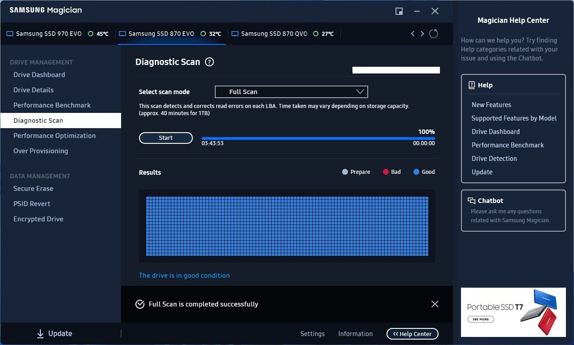Open Drive Dashboard help link
The width and height of the screenshot is (574, 345).
(x=496, y=132)
